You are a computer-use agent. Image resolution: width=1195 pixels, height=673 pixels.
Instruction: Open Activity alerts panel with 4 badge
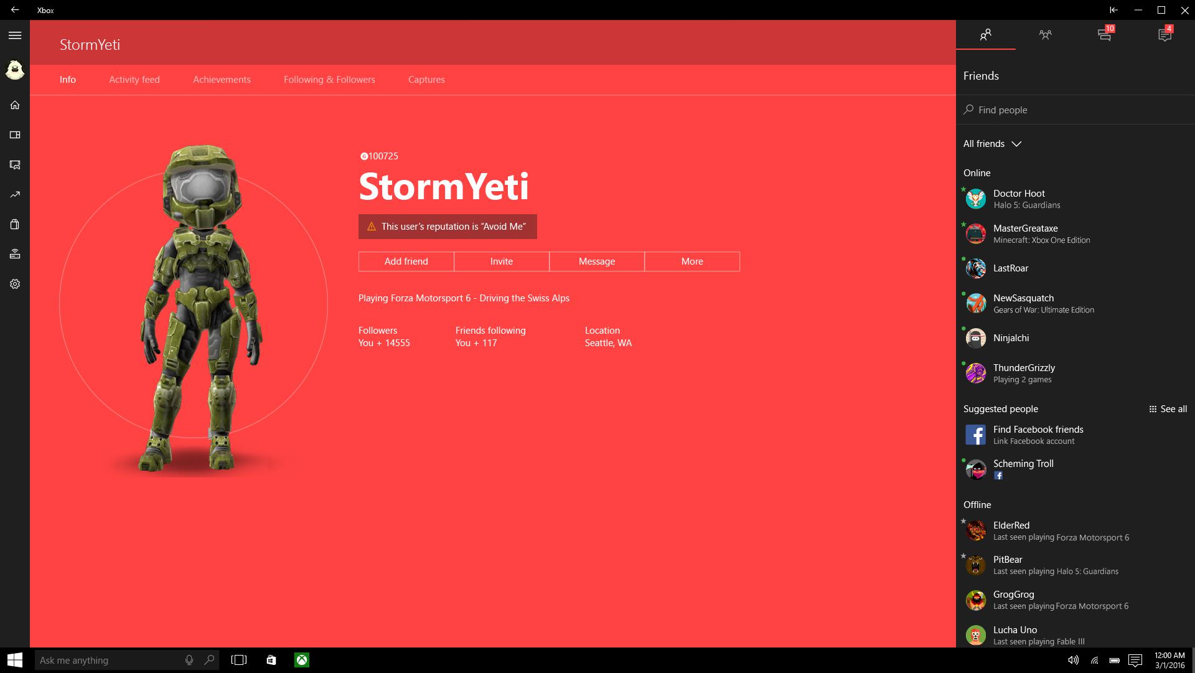click(x=1165, y=35)
